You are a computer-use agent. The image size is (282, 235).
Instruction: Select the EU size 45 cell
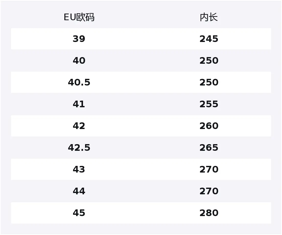point(79,213)
